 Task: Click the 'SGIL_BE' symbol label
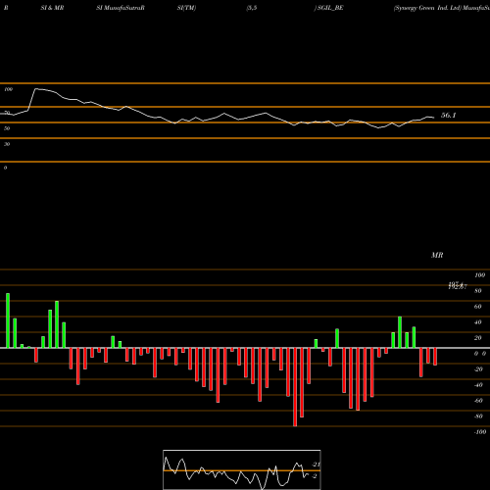pyautogui.click(x=330, y=8)
